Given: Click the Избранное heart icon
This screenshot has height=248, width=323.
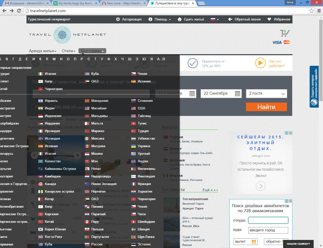Looking at the screenshot, I should pos(269,19).
